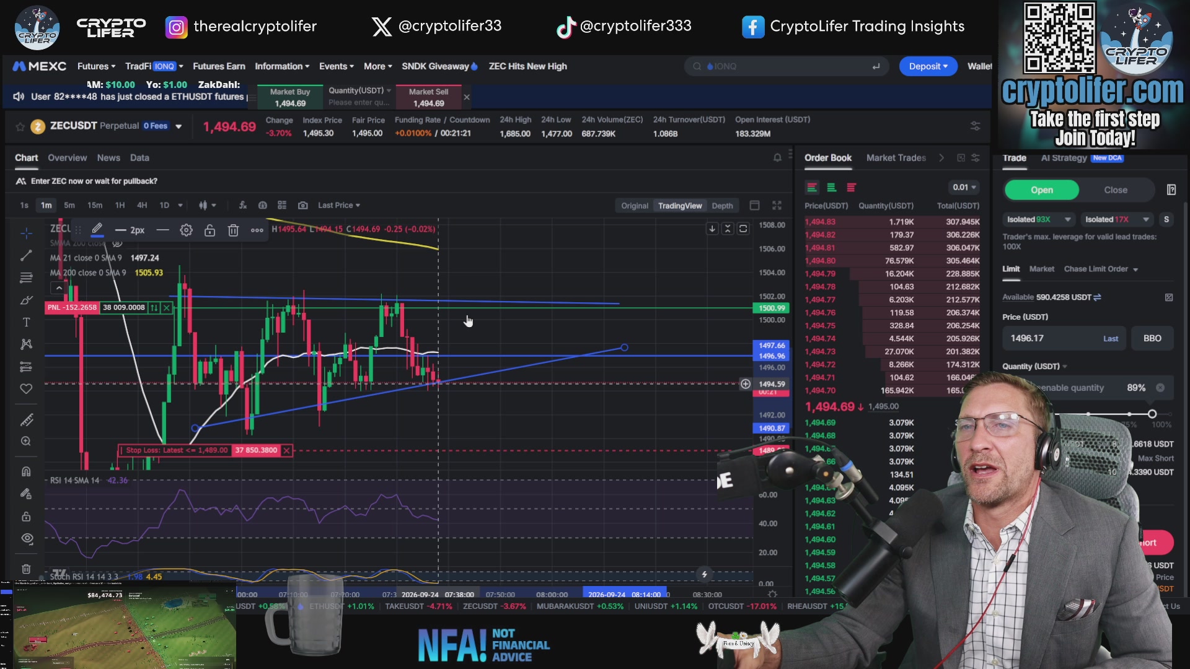Open line color picker pencil icon

[x=97, y=230]
